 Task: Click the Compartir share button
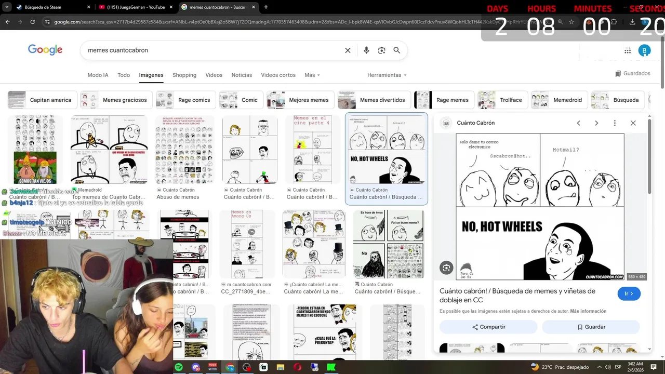(x=488, y=327)
